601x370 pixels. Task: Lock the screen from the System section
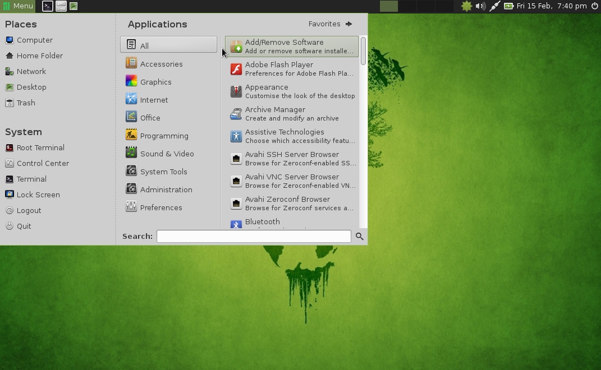tap(37, 195)
